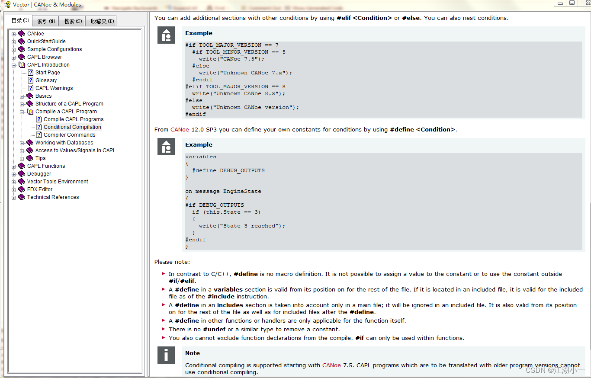Click the Note info icon
The width and height of the screenshot is (591, 378).
tap(166, 355)
